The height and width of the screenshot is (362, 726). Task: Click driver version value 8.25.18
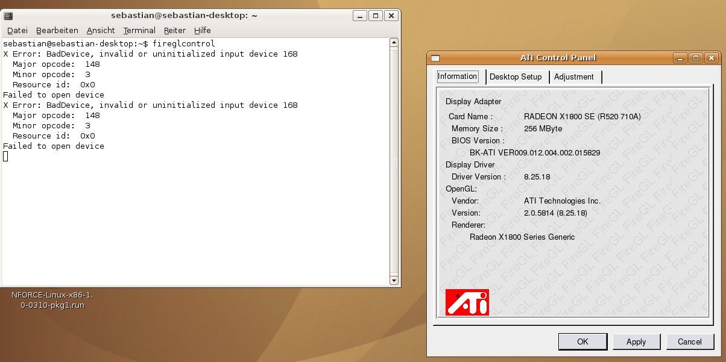[537, 176]
